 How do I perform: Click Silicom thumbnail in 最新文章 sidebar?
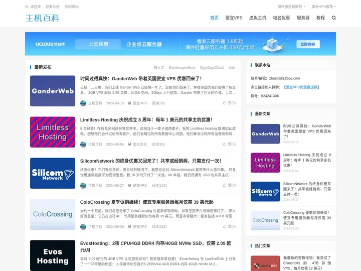[265, 192]
